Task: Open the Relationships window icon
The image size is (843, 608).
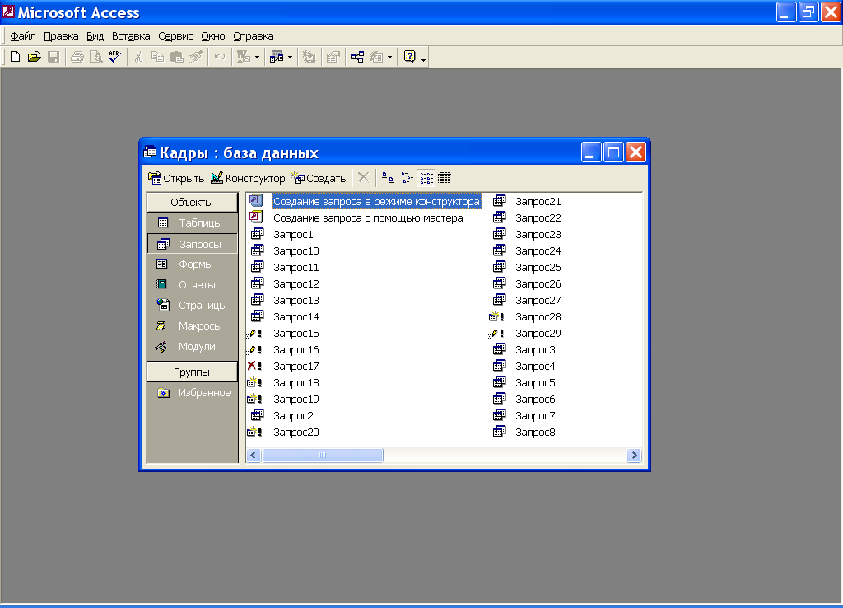Action: [x=357, y=57]
